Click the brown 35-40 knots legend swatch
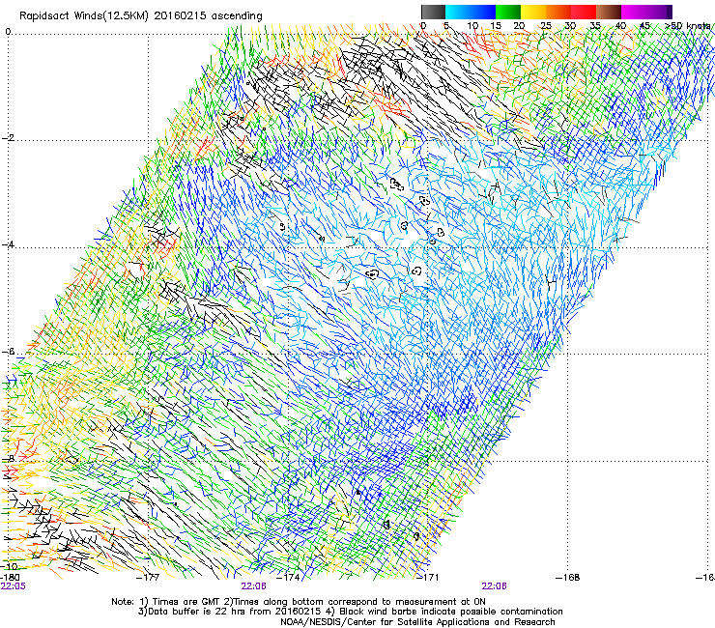 (609, 12)
